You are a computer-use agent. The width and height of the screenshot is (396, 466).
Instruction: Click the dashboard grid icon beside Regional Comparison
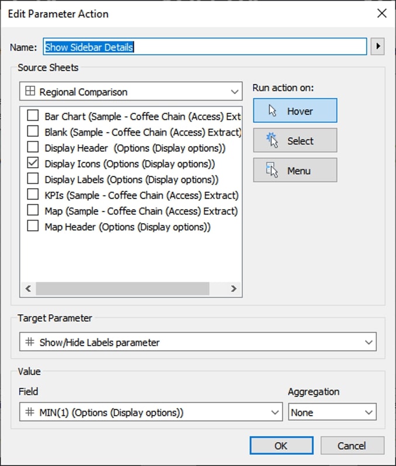tap(30, 91)
